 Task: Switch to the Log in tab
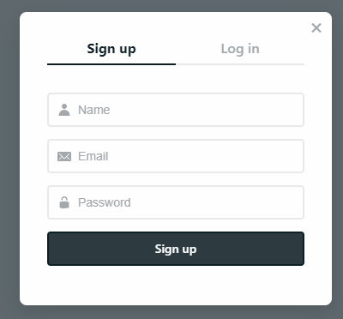pyautogui.click(x=240, y=49)
